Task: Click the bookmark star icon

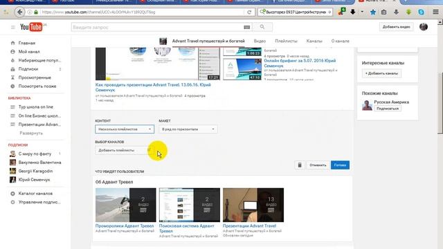Action: (x=373, y=12)
